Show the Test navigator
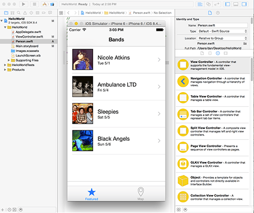 (x=31, y=13)
